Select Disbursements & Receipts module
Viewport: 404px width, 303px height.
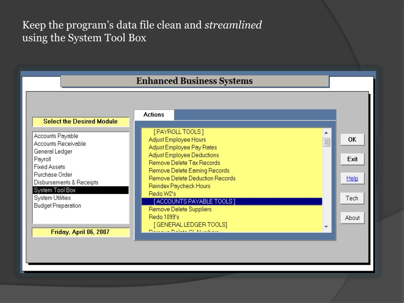tap(81, 182)
